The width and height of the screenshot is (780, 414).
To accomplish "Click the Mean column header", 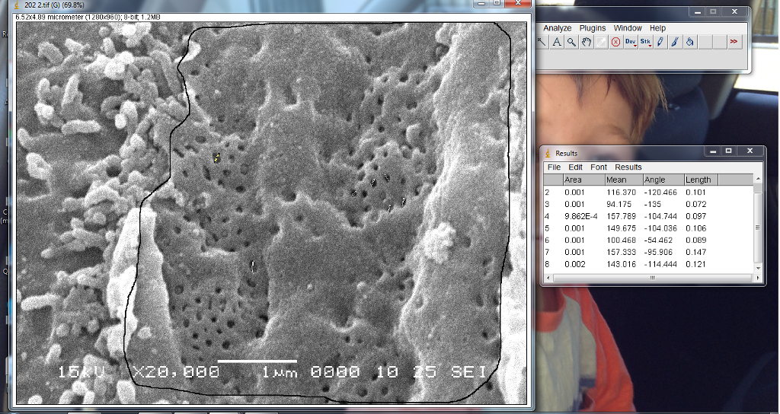I will tap(623, 180).
